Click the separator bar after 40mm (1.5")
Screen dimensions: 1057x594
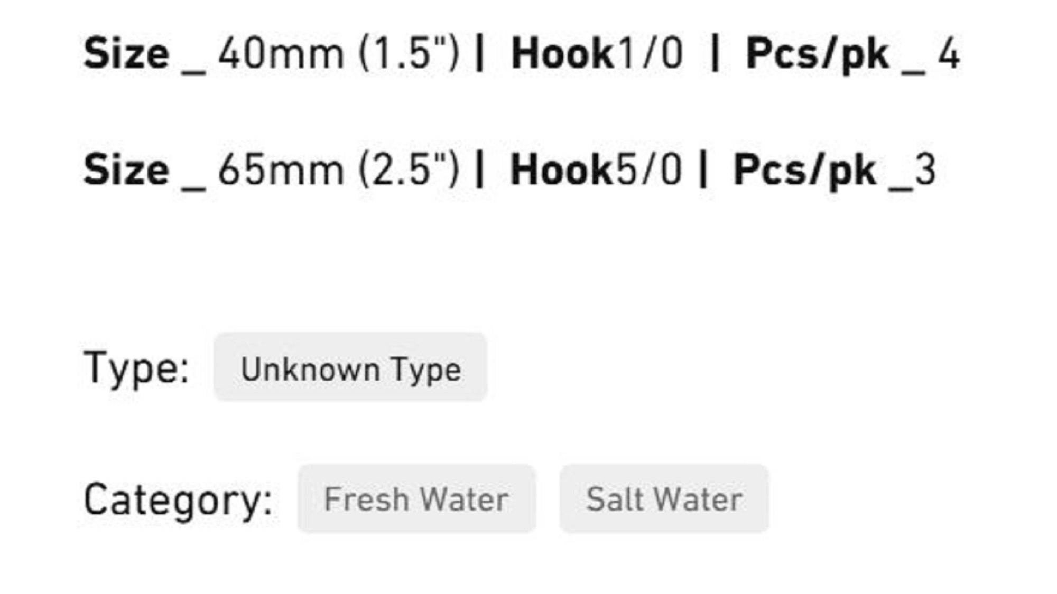(x=480, y=54)
